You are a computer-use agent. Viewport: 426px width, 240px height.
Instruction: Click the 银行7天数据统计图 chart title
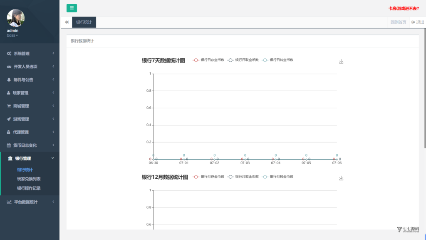coord(163,60)
